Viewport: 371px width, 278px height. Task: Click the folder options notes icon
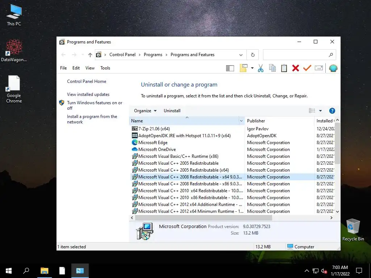pos(243,68)
